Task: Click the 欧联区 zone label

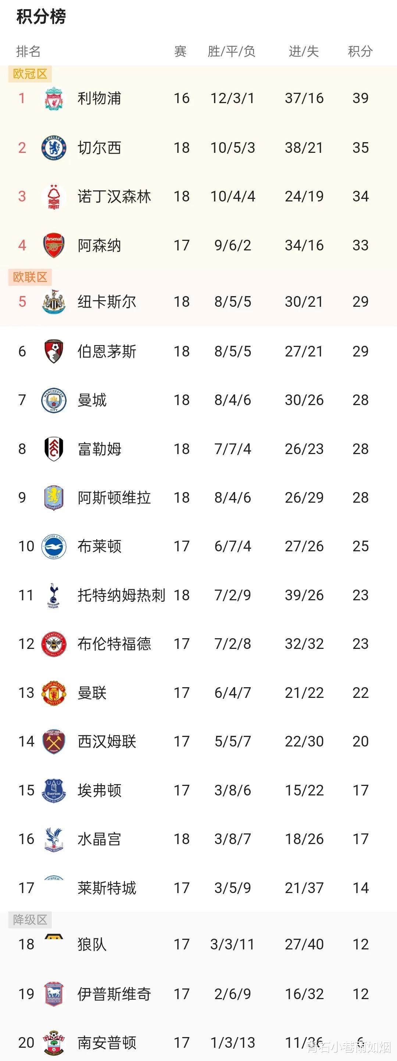Action: pos(30,277)
